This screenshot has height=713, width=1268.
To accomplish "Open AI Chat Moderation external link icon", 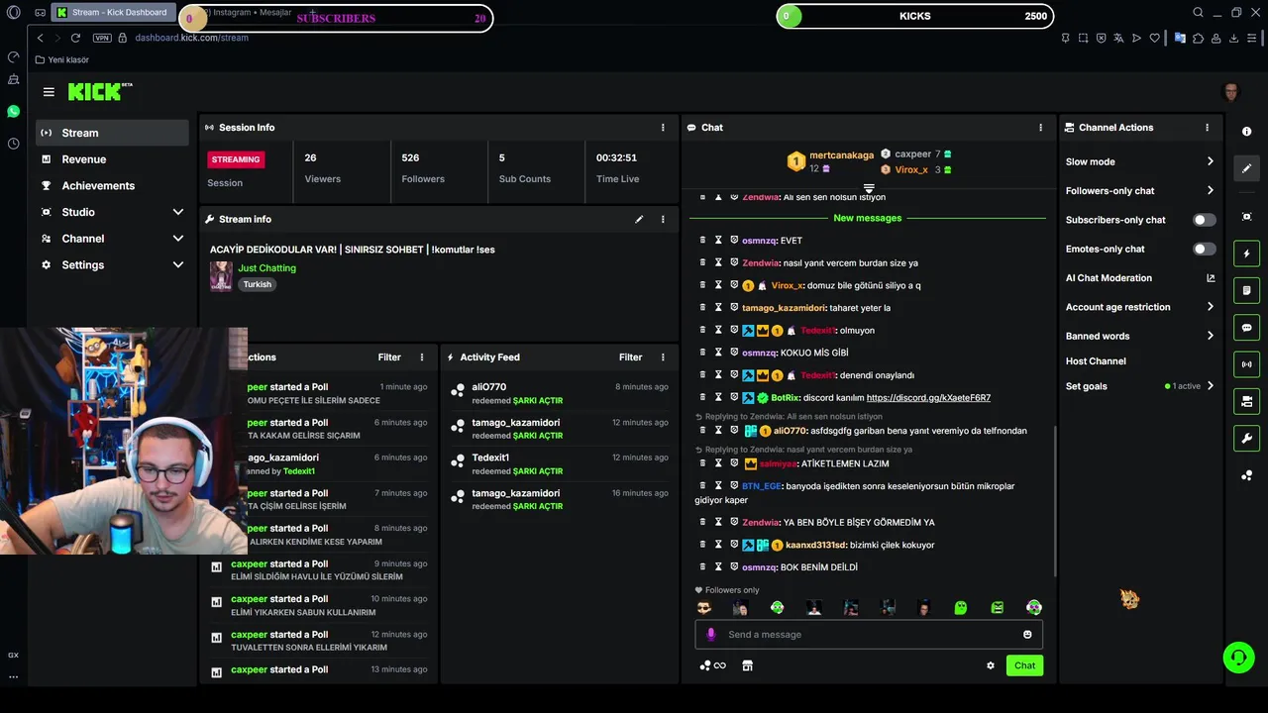I will (1211, 278).
